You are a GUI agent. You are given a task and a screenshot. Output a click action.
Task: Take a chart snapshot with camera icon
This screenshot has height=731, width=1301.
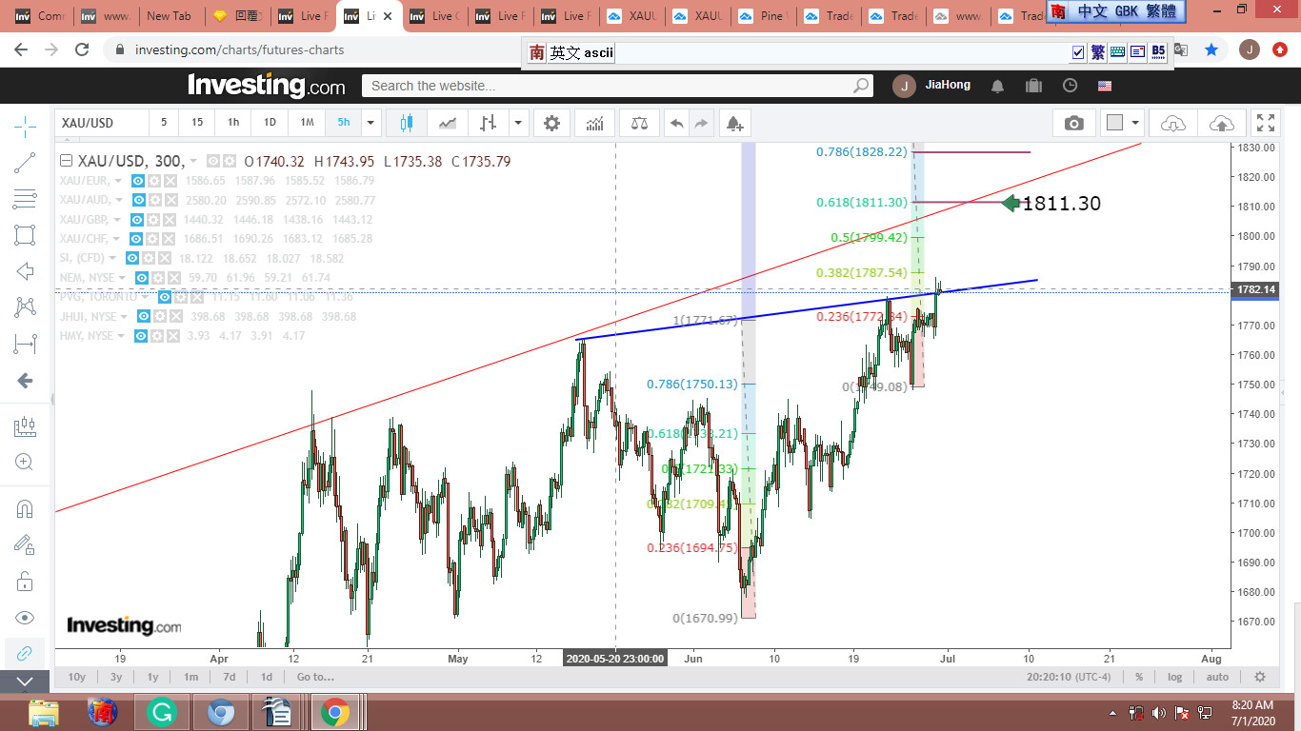1074,123
